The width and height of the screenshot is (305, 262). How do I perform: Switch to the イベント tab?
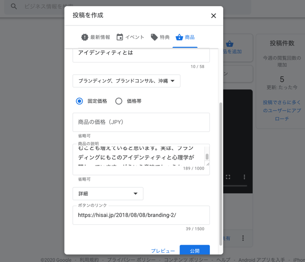(130, 37)
